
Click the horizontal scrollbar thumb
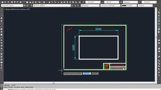(54, 83)
